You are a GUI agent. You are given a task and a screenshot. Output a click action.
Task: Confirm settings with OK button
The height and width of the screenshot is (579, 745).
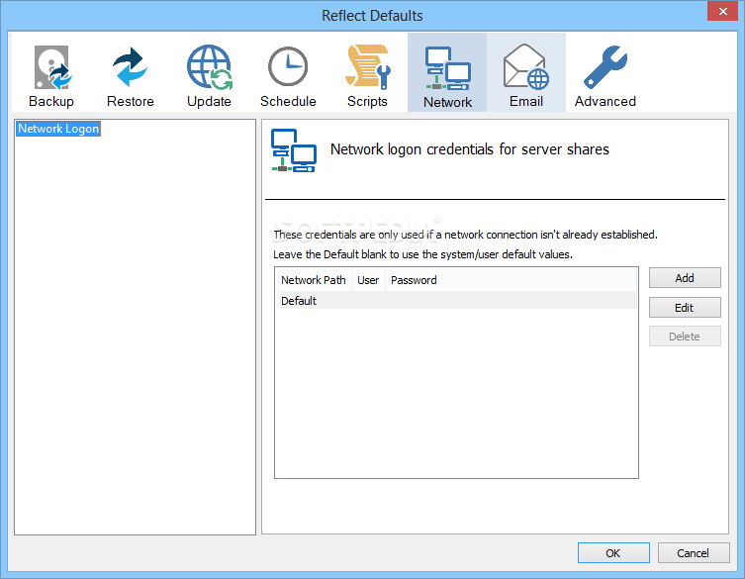(613, 553)
